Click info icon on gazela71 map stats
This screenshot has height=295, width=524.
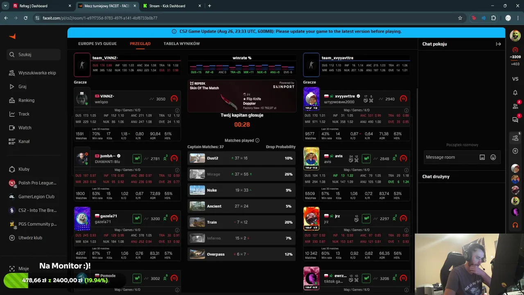click(177, 230)
